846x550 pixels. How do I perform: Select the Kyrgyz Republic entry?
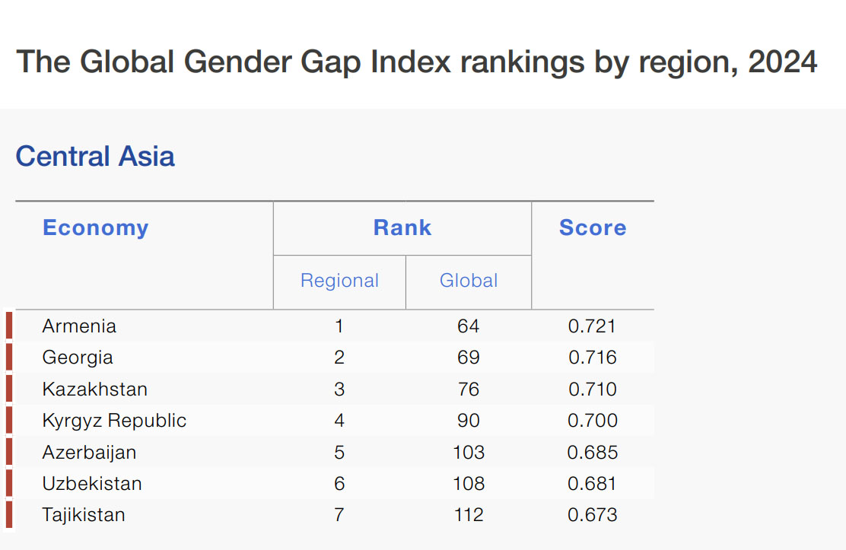[x=114, y=421]
